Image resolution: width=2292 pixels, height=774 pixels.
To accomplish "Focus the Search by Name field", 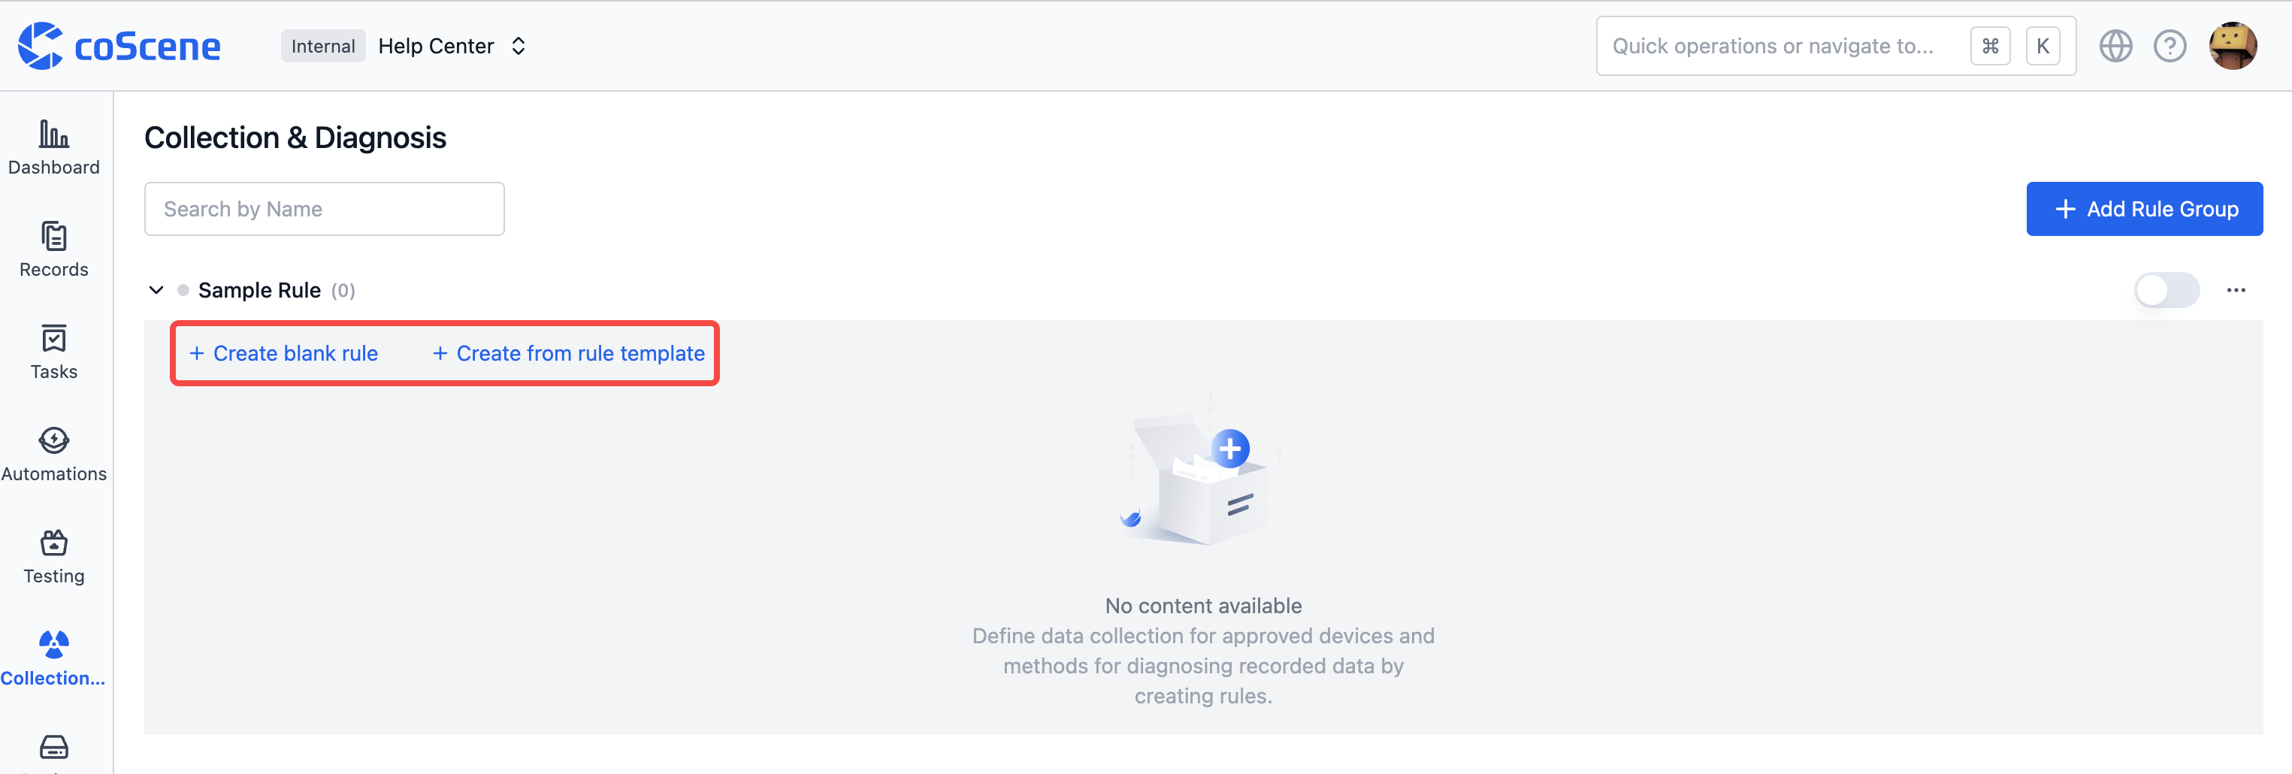I will 324,209.
